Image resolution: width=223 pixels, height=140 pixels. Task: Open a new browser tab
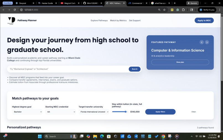[175, 3]
